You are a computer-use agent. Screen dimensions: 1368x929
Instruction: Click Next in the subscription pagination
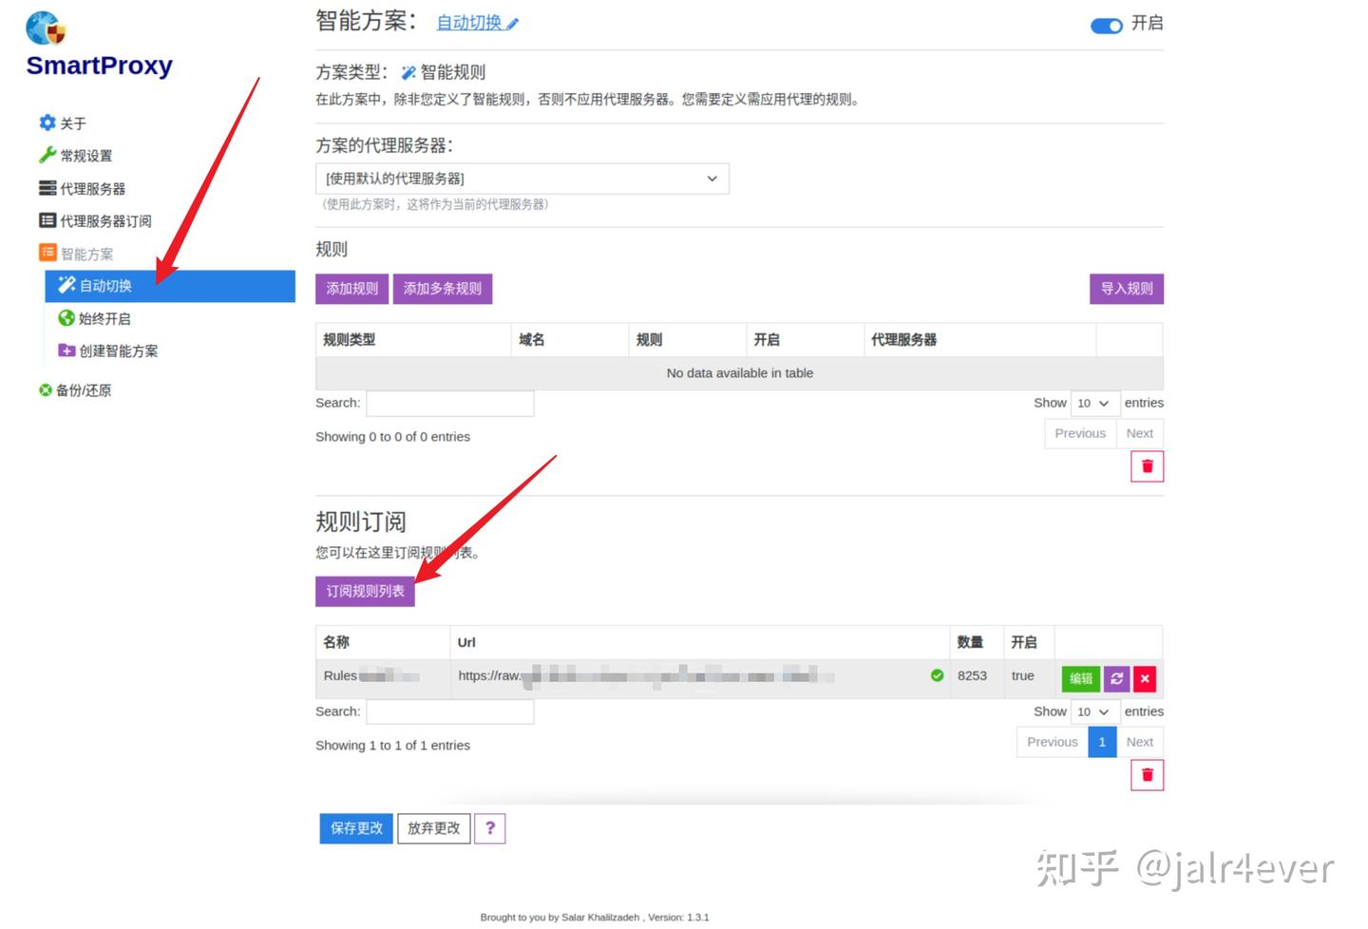point(1139,742)
